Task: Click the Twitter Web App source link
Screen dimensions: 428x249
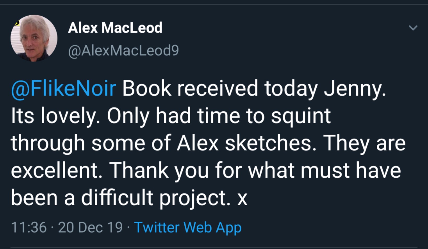Action: pyautogui.click(x=188, y=227)
